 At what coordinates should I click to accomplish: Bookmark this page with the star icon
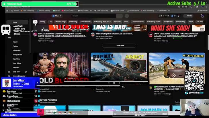point(186,7)
